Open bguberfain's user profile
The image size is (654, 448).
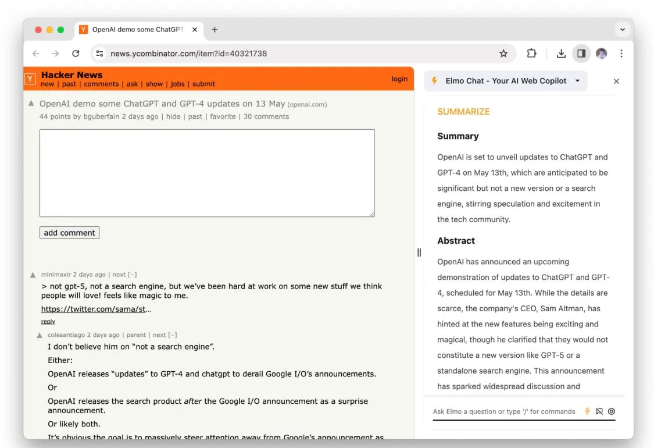tap(101, 116)
